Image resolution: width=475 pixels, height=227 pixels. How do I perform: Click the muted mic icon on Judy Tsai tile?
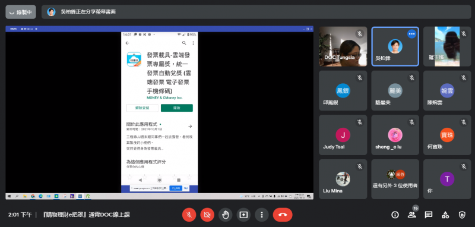pos(360,122)
